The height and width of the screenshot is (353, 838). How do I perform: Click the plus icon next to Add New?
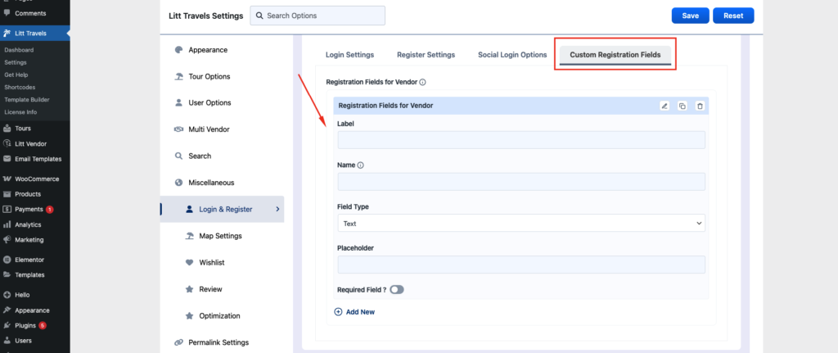click(339, 312)
